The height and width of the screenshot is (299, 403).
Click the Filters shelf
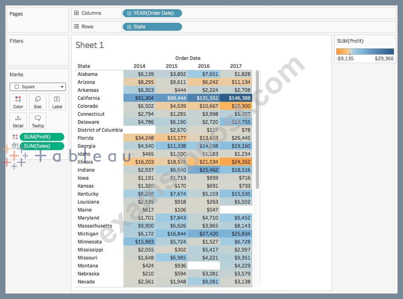point(38,50)
